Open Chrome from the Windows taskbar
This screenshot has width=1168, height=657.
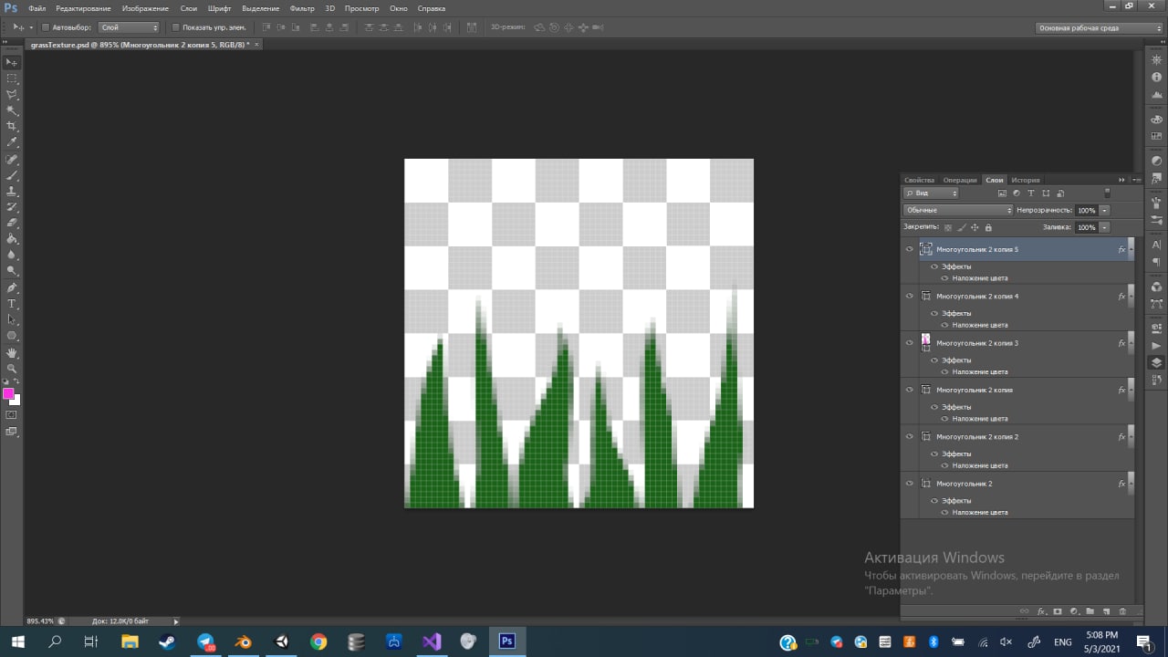[x=318, y=641]
